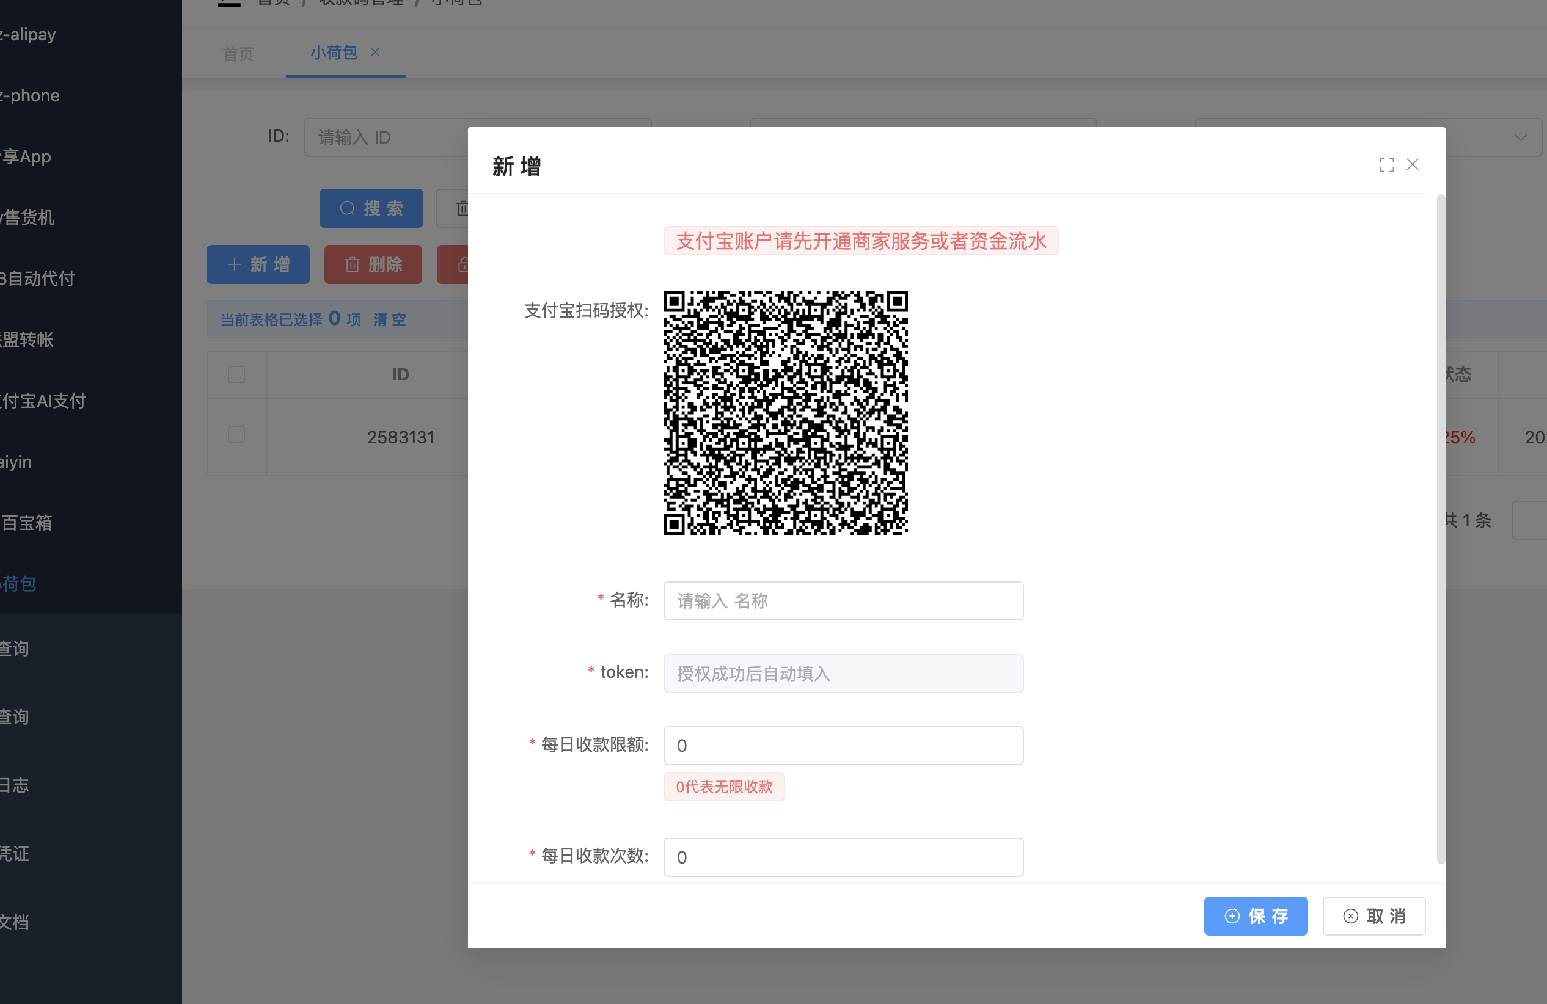Open 支付宝AI支付 sidebar item
The image size is (1547, 1004).
point(43,401)
